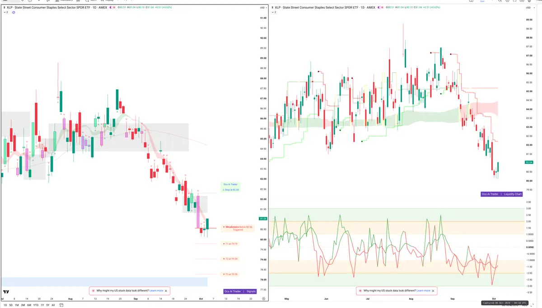Click the Stop at 82.00 label
The image size is (542, 308).
pos(231,190)
